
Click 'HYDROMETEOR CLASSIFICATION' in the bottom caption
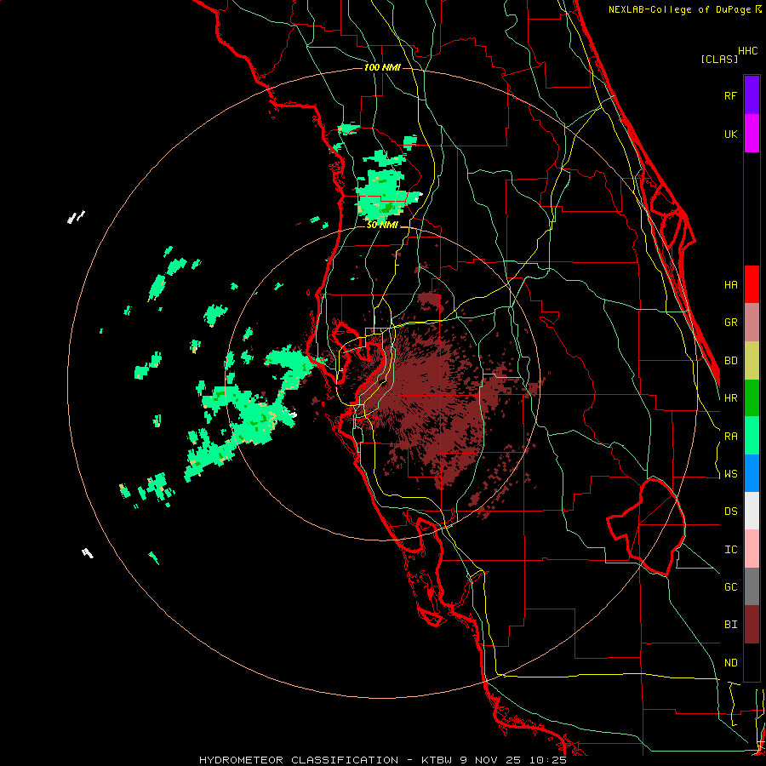click(299, 760)
